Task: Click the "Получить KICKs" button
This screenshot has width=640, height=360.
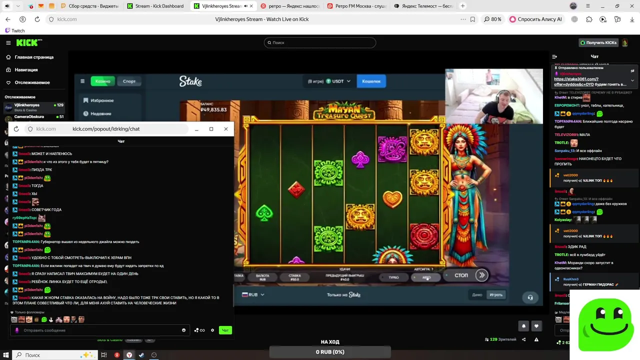Action: [x=598, y=42]
